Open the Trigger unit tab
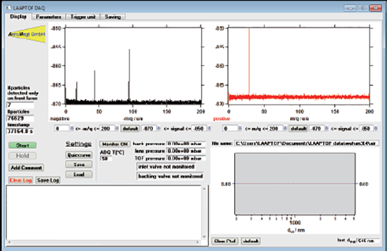The height and width of the screenshot is (251, 387). pyautogui.click(x=83, y=17)
